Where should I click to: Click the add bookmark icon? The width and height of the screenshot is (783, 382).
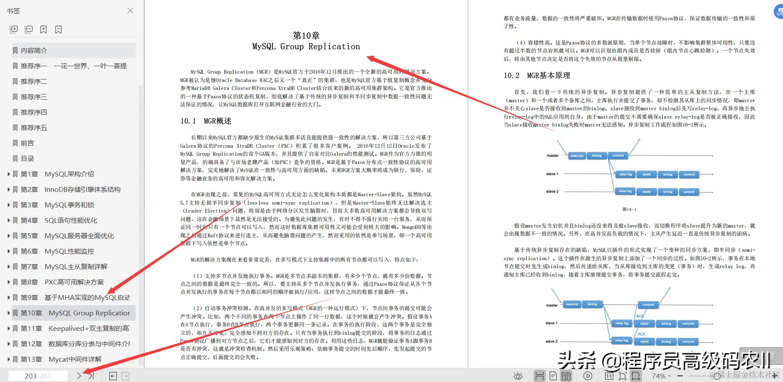pos(43,30)
